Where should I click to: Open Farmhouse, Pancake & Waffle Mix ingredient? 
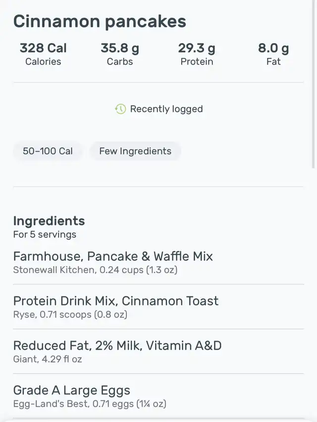coord(158,262)
